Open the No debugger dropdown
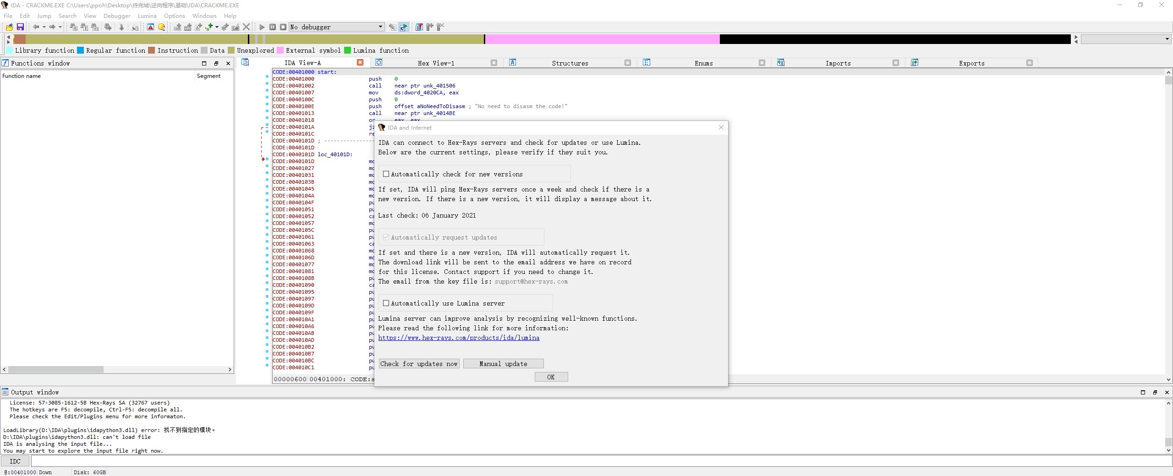The height and width of the screenshot is (476, 1173). click(337, 27)
